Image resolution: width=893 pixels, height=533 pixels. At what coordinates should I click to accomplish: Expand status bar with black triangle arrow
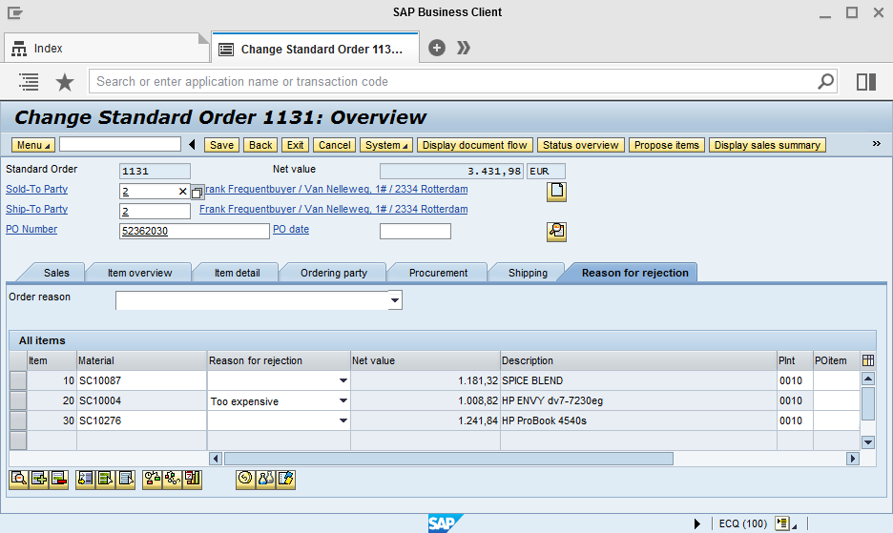tap(697, 523)
